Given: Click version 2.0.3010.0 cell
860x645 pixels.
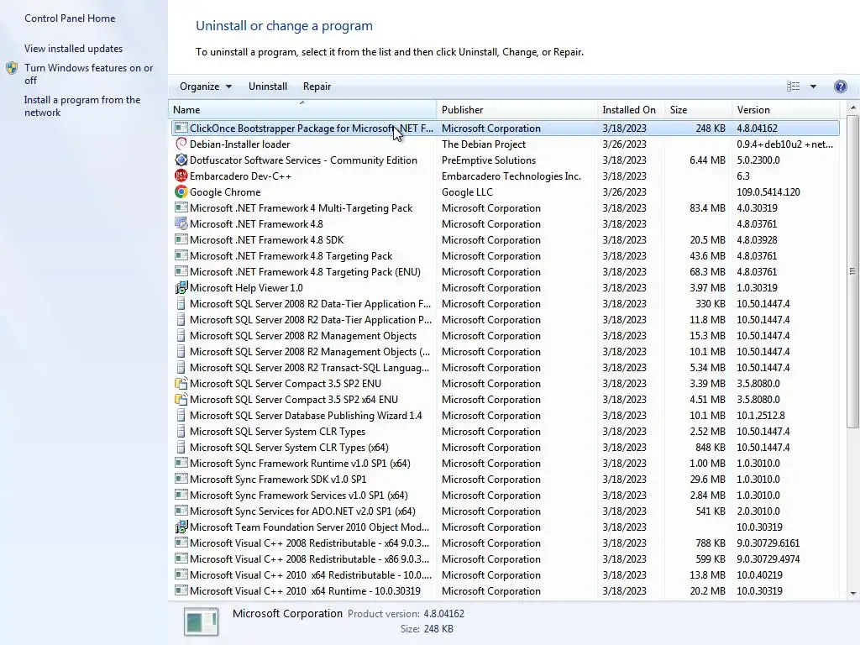Looking at the screenshot, I should click(x=758, y=511).
